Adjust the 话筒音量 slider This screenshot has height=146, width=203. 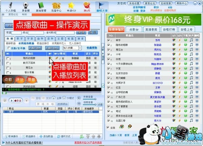(x=90, y=105)
